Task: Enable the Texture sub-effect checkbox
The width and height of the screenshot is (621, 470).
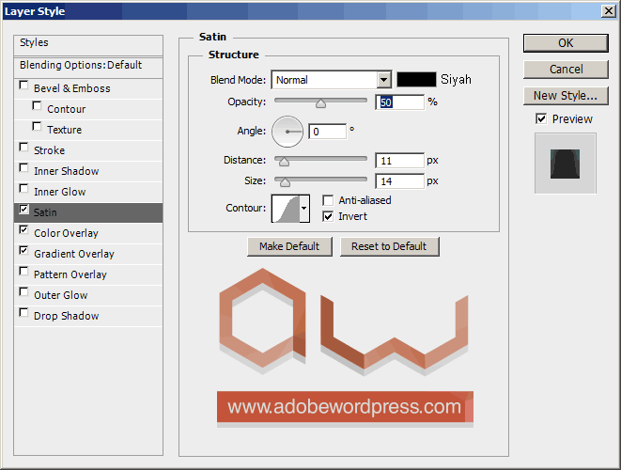Action: 37,126
